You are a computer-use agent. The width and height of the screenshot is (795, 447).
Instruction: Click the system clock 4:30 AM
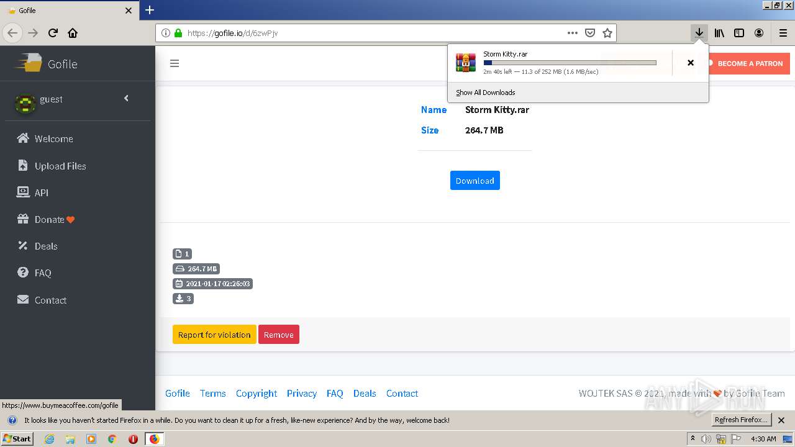(x=763, y=439)
